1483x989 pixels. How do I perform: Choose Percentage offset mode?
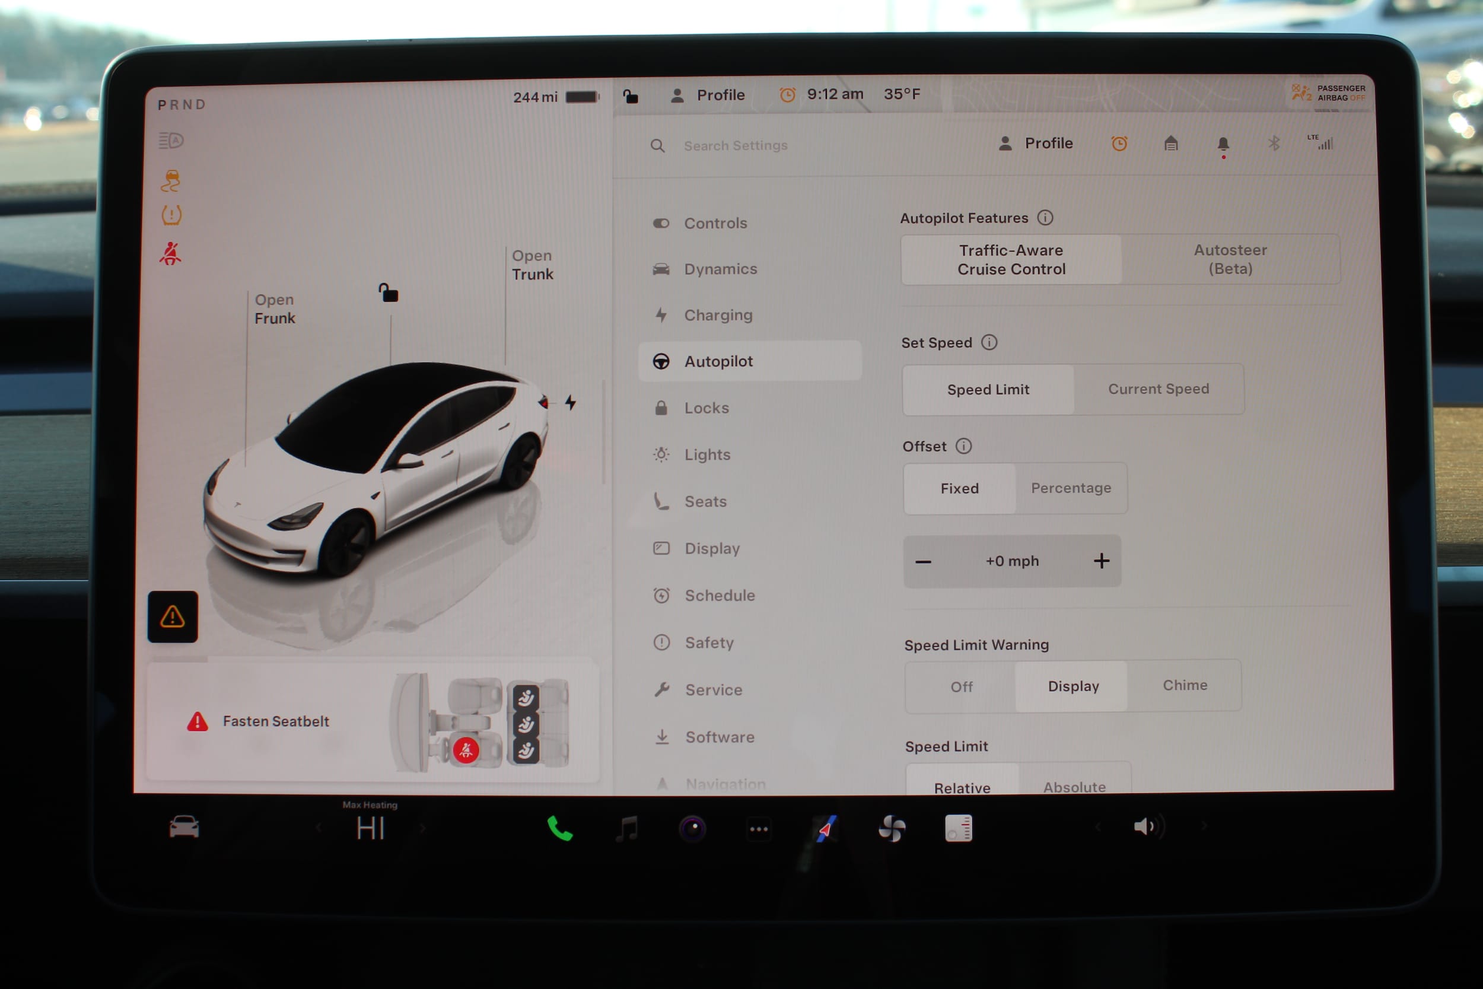point(1071,488)
